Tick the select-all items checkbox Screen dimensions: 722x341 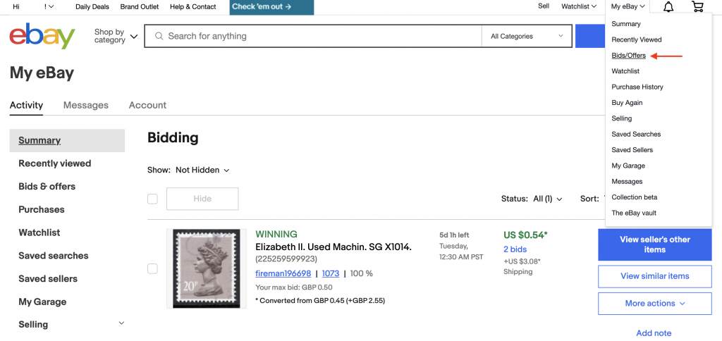click(x=152, y=199)
